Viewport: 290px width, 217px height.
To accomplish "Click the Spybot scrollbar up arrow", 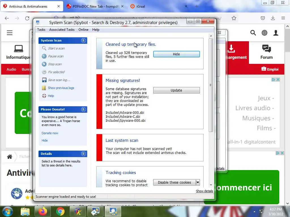I will tap(211, 36).
